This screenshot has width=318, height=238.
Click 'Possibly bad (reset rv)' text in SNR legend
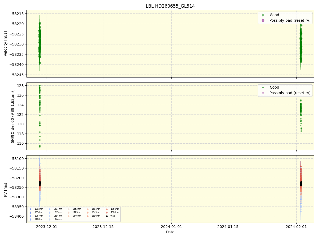point(290,93)
